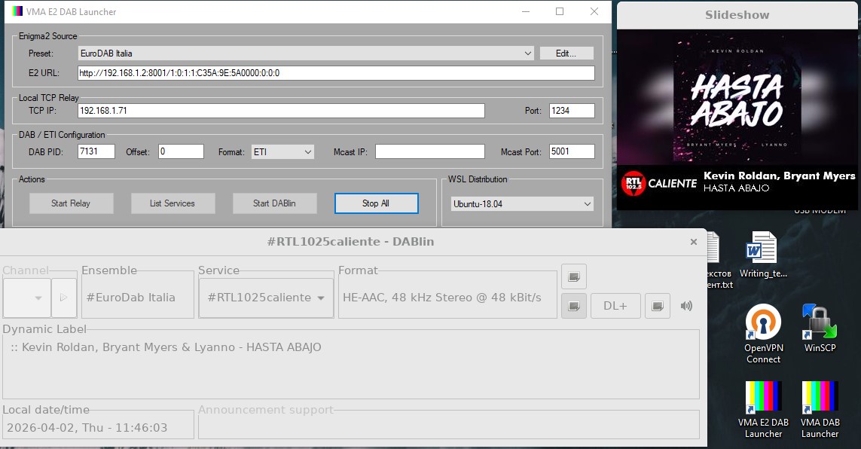Image resolution: width=861 pixels, height=449 pixels.
Task: Click the E2 URL input field
Action: [x=336, y=73]
